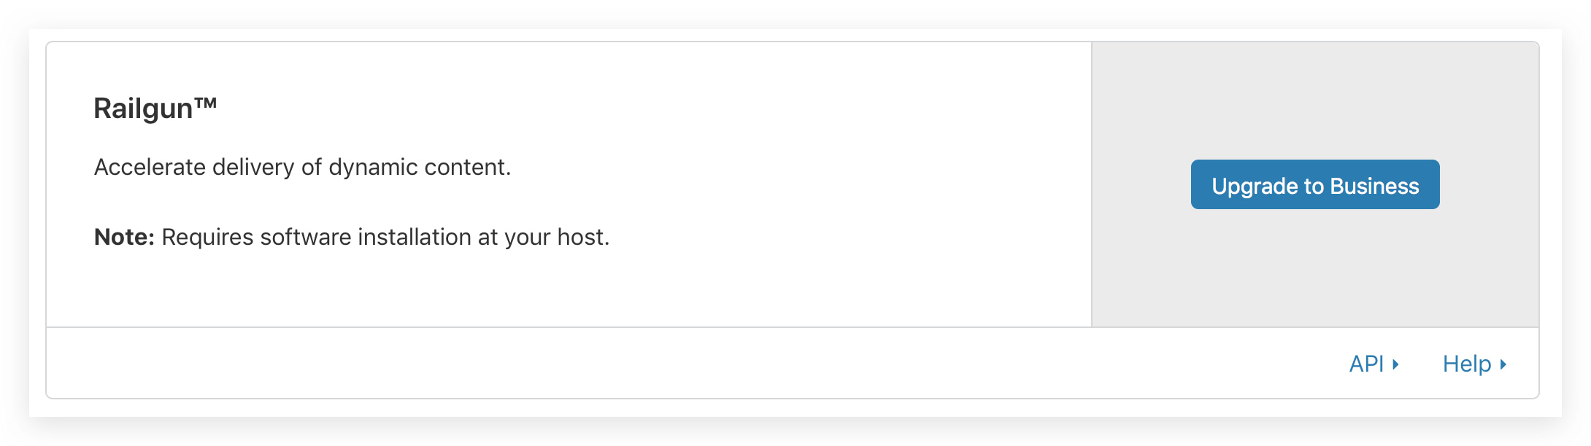The image size is (1591, 446).
Task: Click the Railgun feature description text
Action: pyautogui.click(x=302, y=166)
